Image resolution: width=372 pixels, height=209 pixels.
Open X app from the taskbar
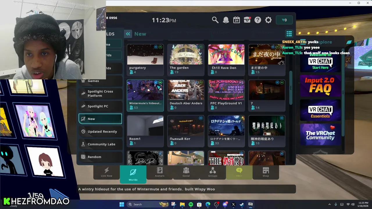[233, 204]
